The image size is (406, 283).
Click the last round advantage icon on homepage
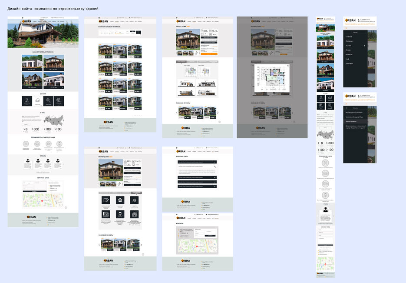59,144
